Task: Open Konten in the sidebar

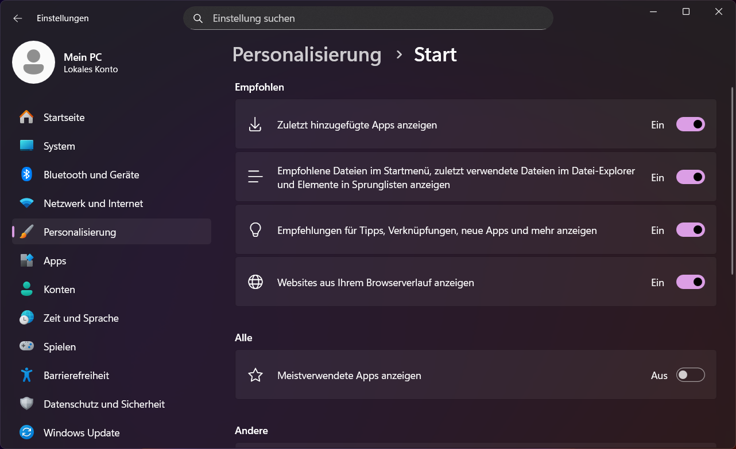Action: pyautogui.click(x=59, y=290)
